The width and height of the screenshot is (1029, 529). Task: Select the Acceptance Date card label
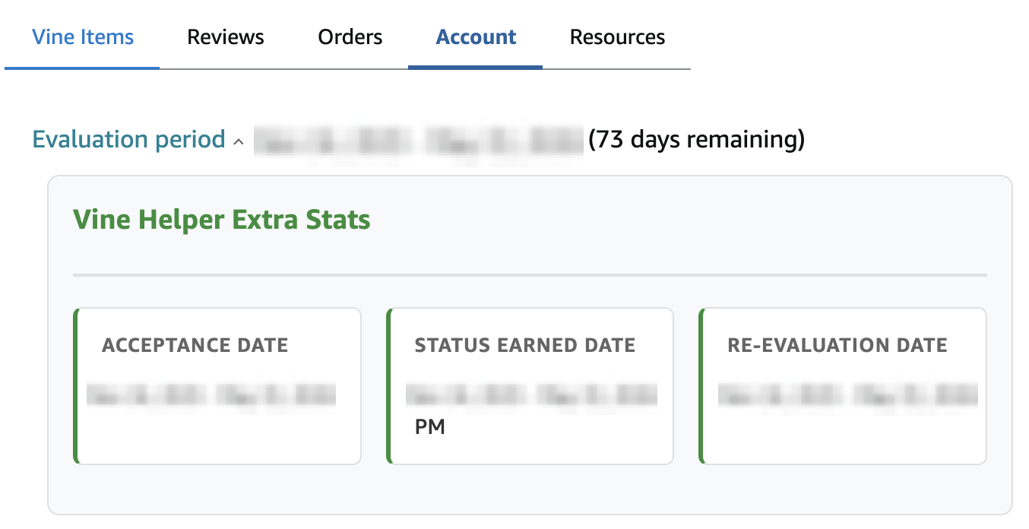point(195,345)
